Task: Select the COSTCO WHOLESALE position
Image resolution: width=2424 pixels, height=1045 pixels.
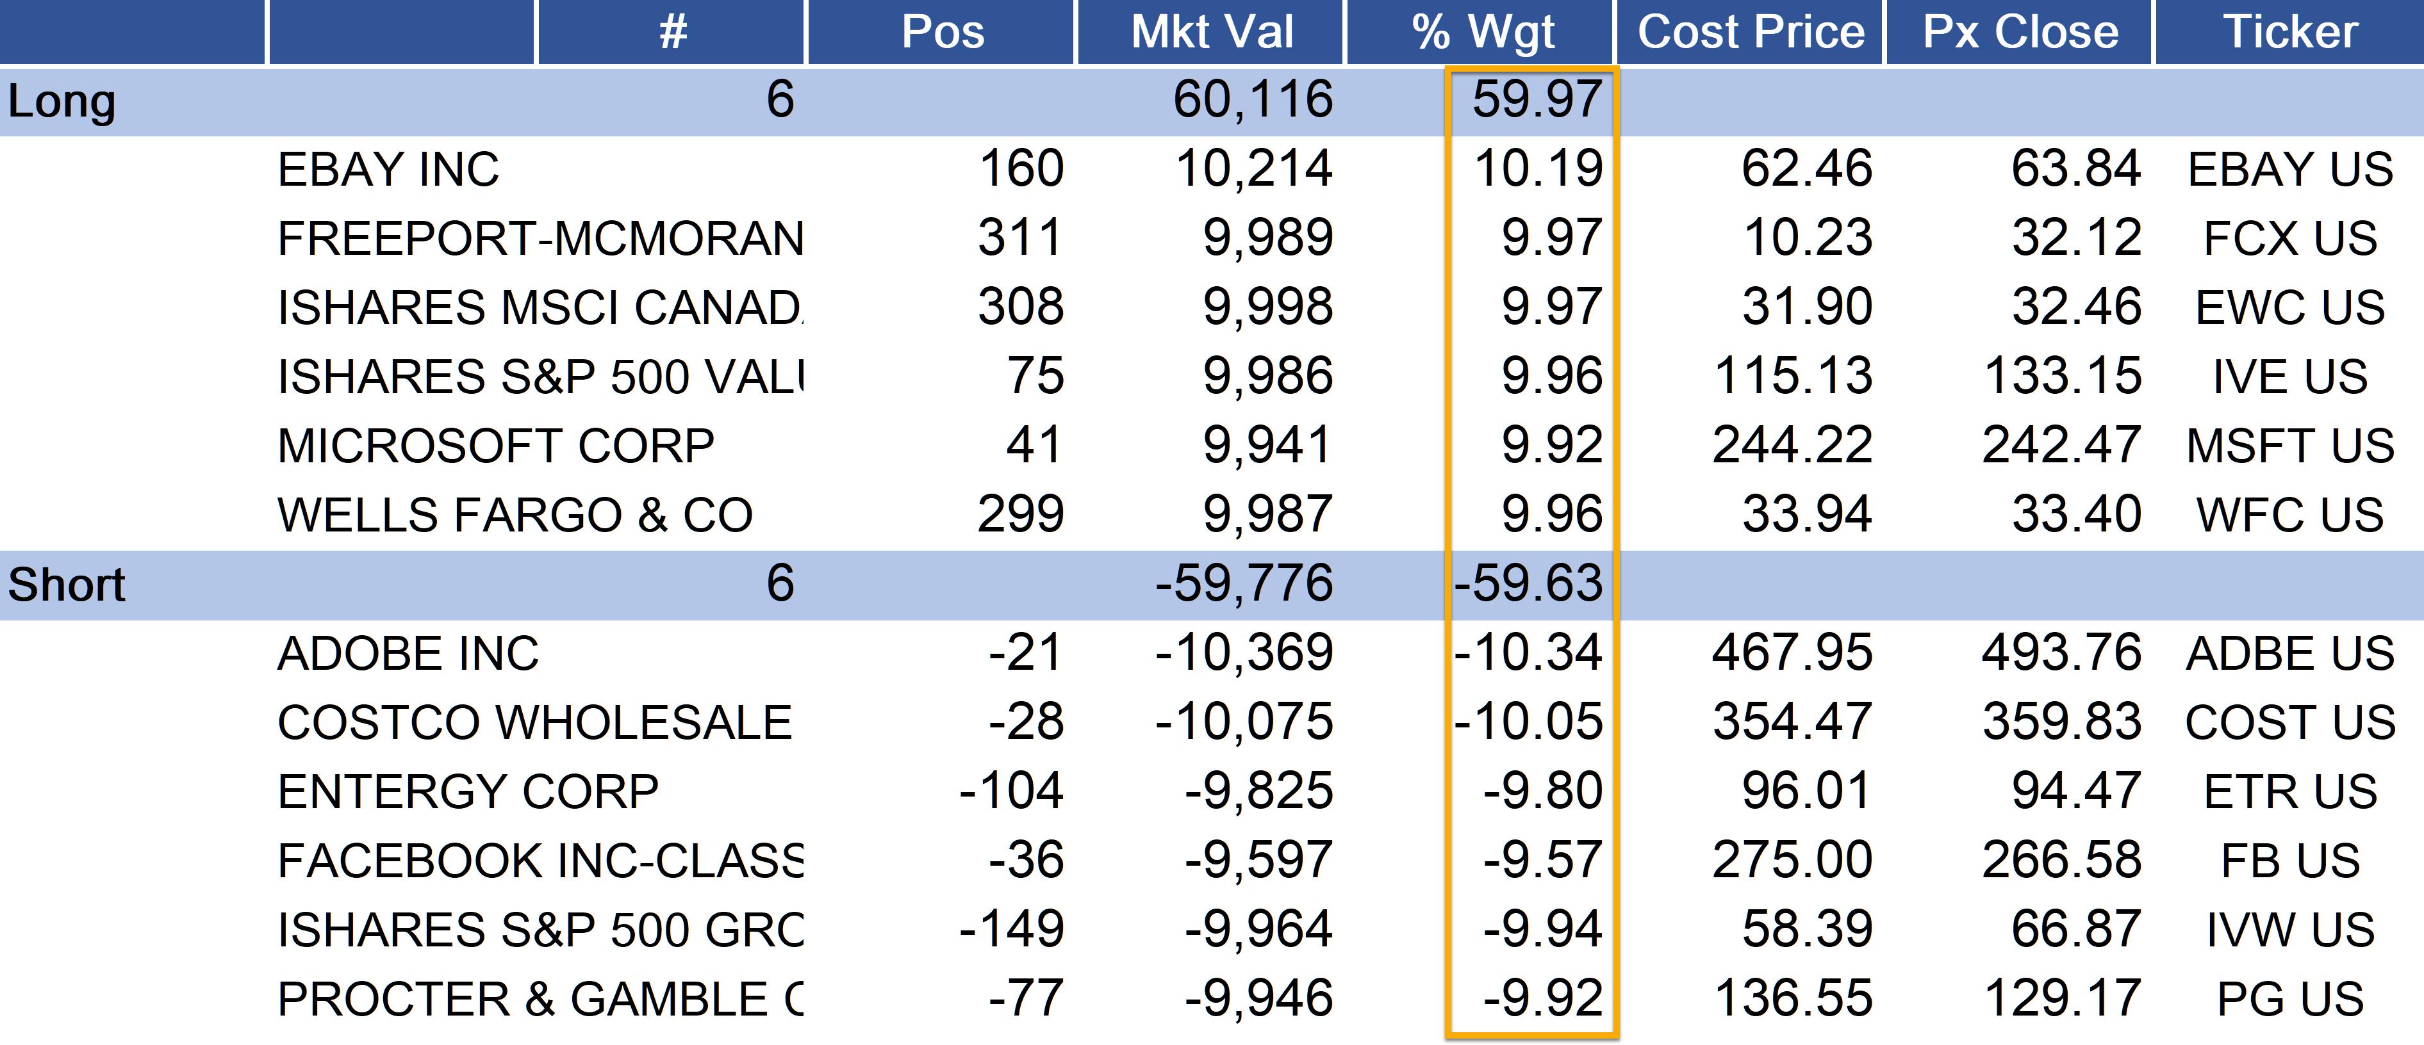Action: pyautogui.click(x=534, y=722)
